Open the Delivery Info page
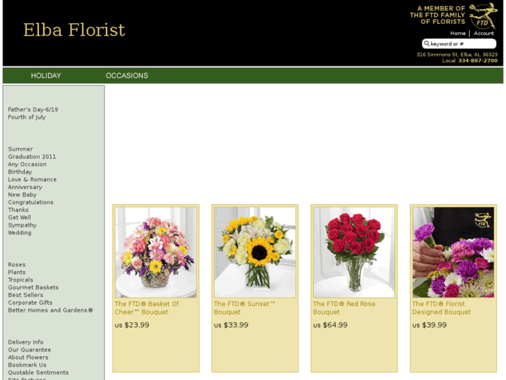The width and height of the screenshot is (506, 380). [26, 342]
